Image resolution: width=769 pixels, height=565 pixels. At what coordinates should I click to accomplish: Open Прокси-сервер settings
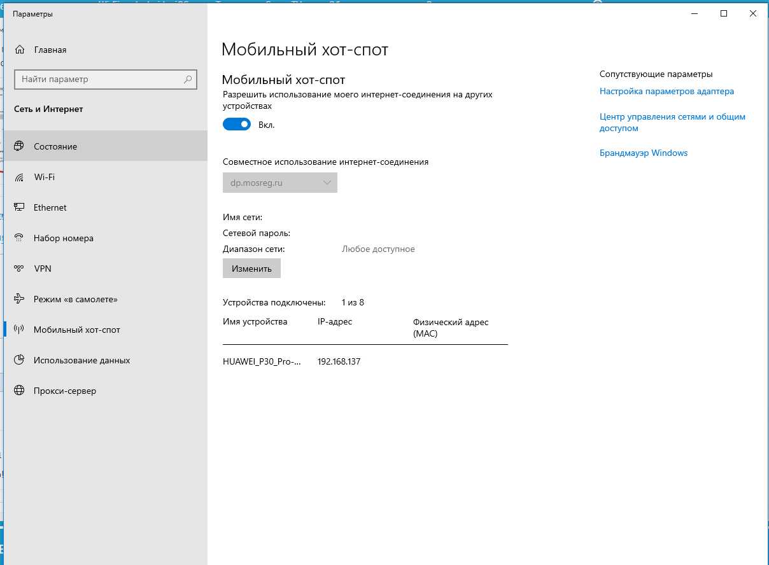tap(106, 391)
